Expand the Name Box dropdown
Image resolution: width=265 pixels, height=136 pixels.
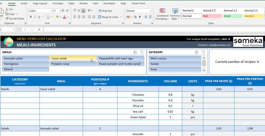click(x=14, y=30)
